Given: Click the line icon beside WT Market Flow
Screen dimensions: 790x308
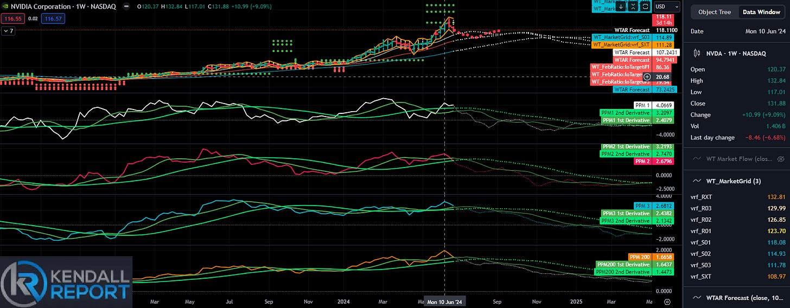Looking at the screenshot, I should (696, 158).
